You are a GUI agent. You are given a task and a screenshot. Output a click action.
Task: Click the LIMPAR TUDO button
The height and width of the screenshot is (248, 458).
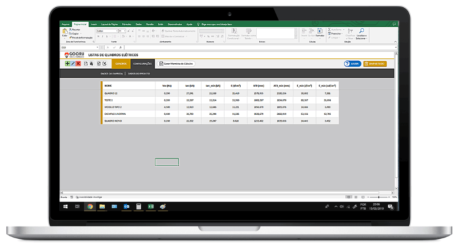point(375,64)
